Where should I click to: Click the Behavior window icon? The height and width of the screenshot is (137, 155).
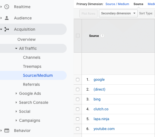pyautogui.click(x=7, y=131)
